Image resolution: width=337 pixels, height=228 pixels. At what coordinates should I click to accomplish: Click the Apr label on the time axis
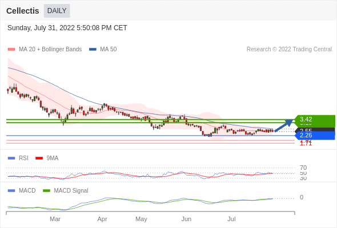coord(102,219)
